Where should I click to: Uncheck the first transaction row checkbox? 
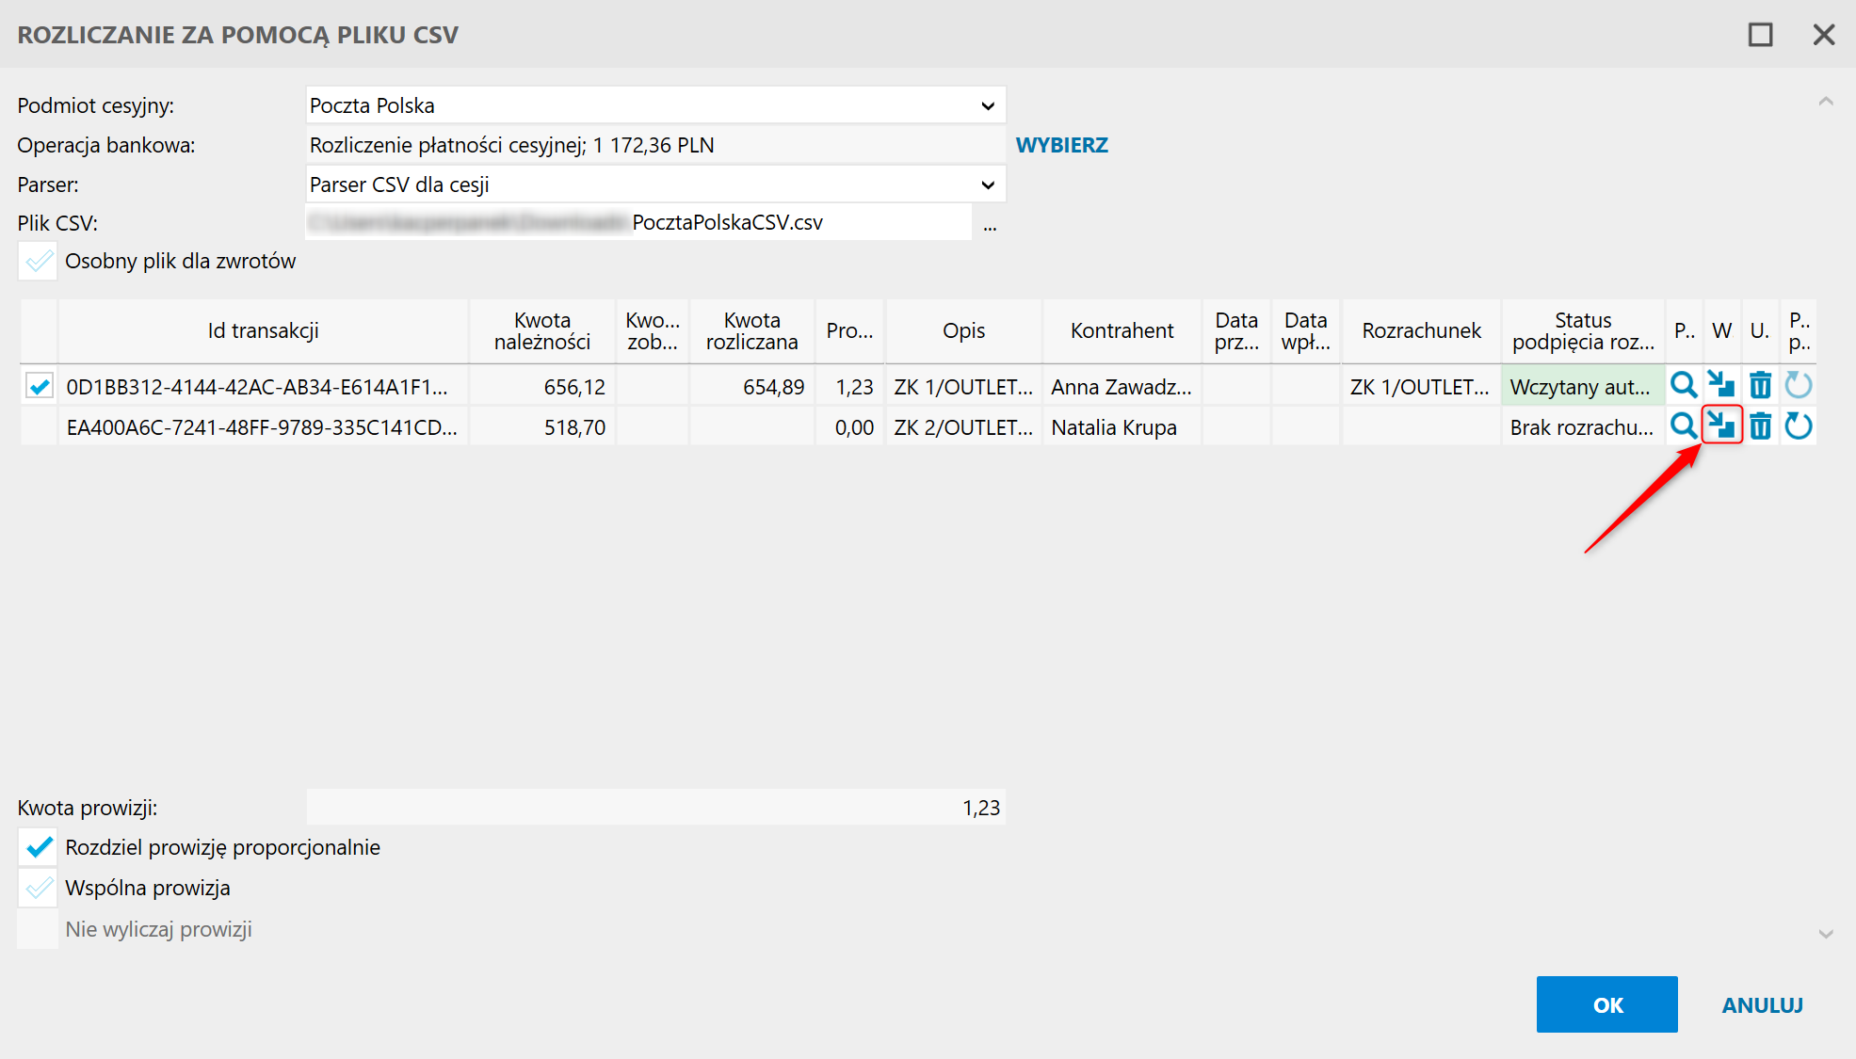(40, 386)
